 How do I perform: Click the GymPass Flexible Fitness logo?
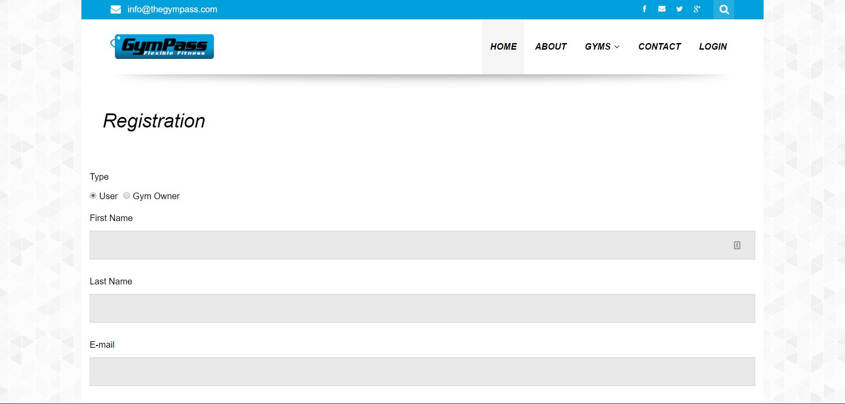(x=162, y=47)
